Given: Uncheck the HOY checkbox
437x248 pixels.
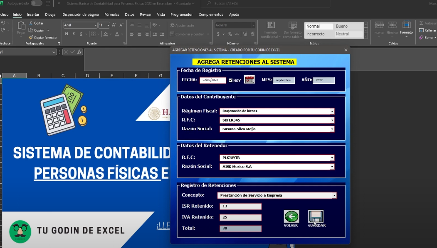Looking at the screenshot, I should (x=230, y=80).
